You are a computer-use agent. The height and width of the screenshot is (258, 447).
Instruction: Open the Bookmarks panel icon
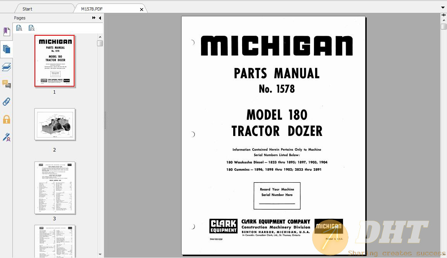[7, 32]
